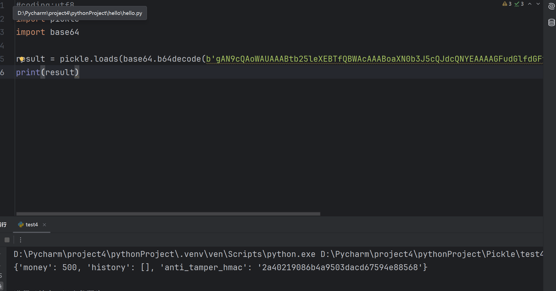Click the 'import base64' line

pos(48,32)
